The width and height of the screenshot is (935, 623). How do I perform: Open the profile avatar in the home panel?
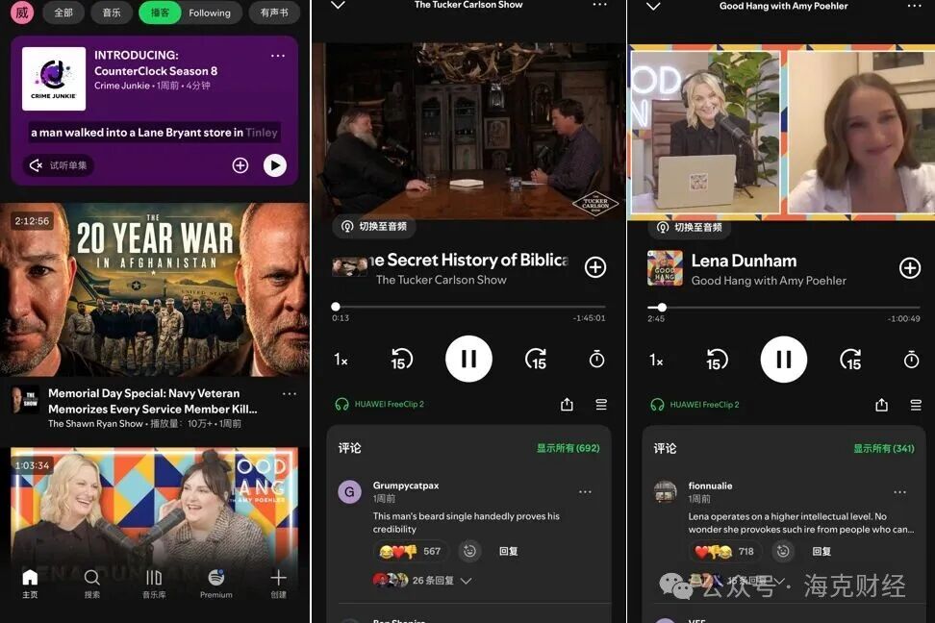[21, 12]
